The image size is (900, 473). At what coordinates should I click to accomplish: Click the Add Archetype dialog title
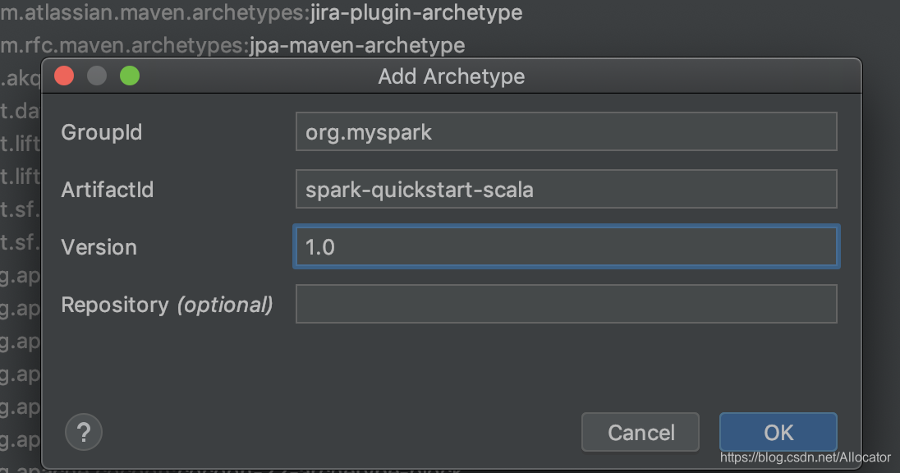449,76
